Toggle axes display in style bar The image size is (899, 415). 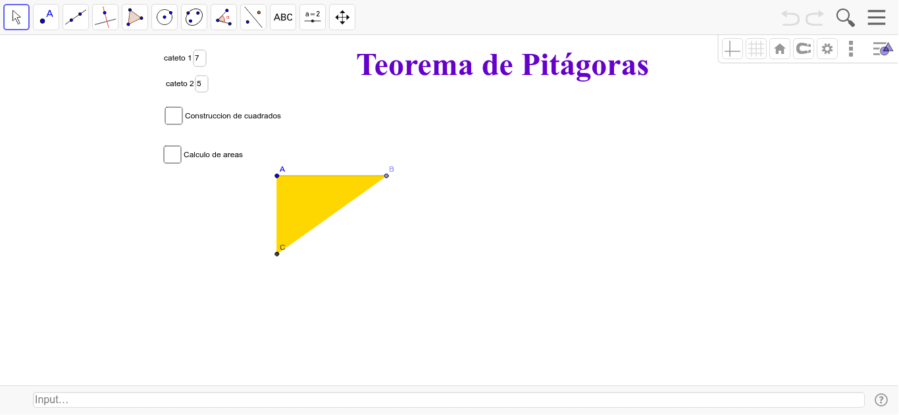click(x=732, y=49)
